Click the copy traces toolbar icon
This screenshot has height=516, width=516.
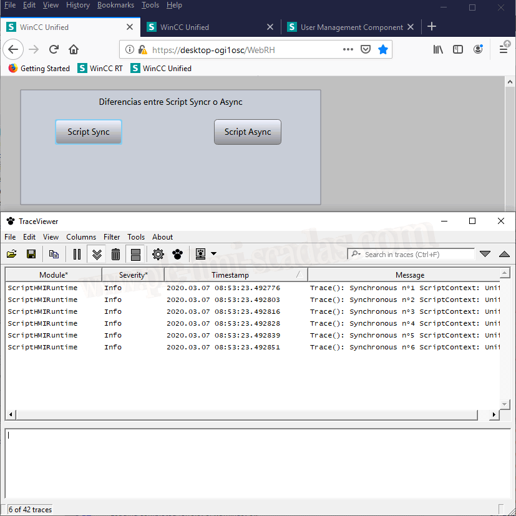click(x=54, y=254)
